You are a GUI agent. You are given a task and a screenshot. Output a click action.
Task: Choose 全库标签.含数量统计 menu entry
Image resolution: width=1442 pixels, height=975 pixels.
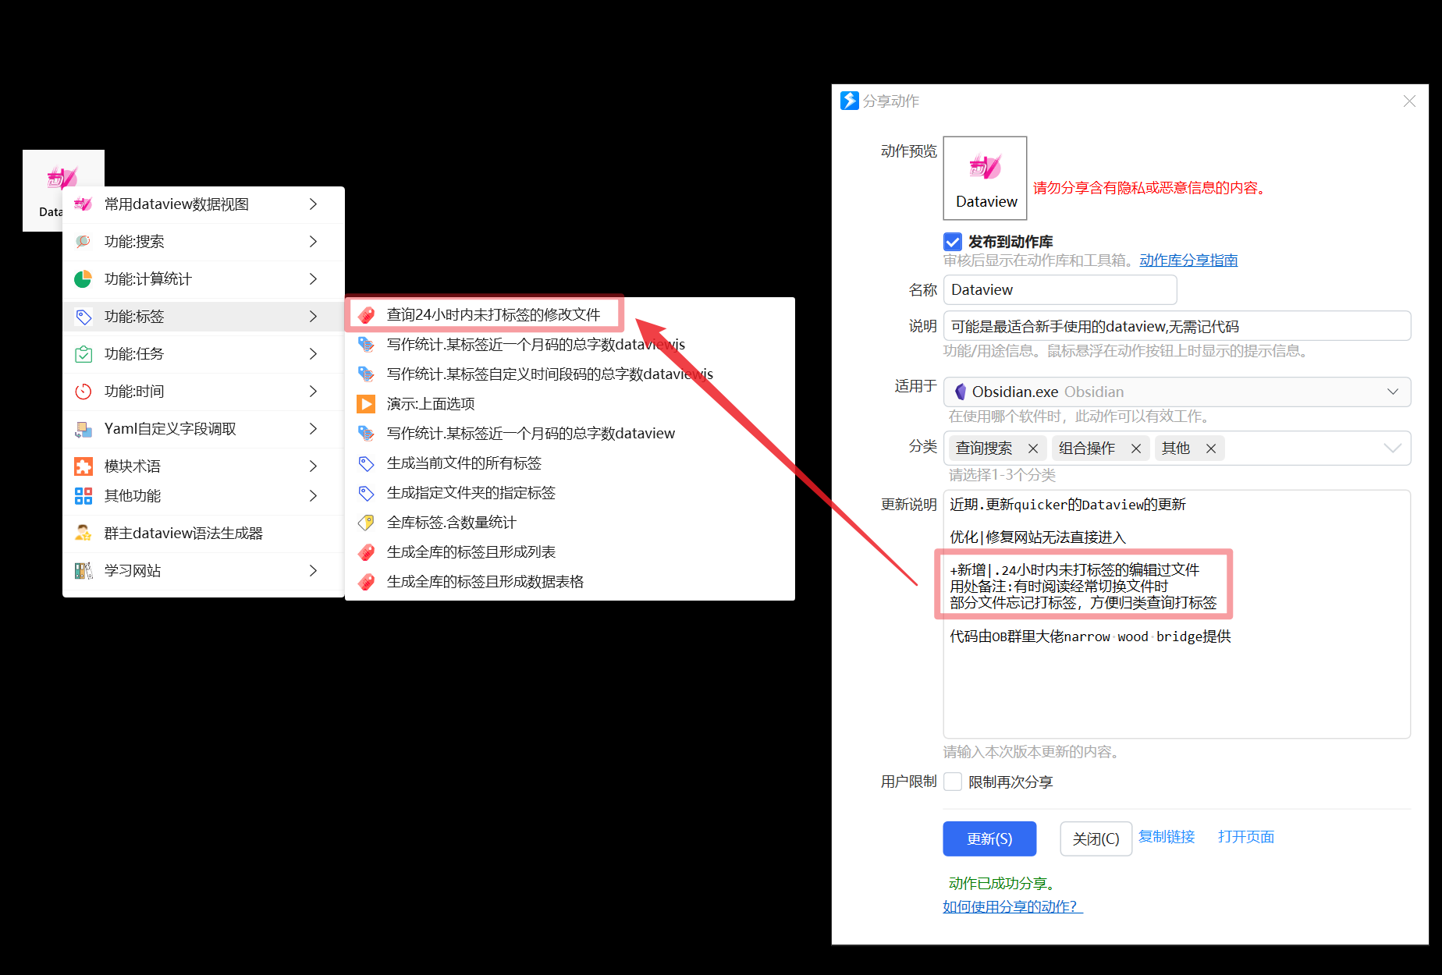[570, 523]
